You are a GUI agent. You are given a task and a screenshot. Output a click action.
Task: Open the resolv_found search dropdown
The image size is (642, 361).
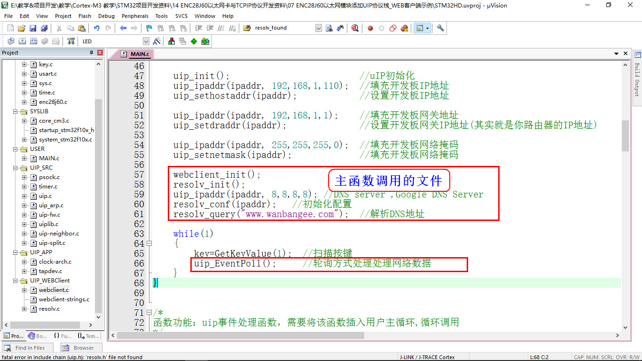(x=319, y=28)
